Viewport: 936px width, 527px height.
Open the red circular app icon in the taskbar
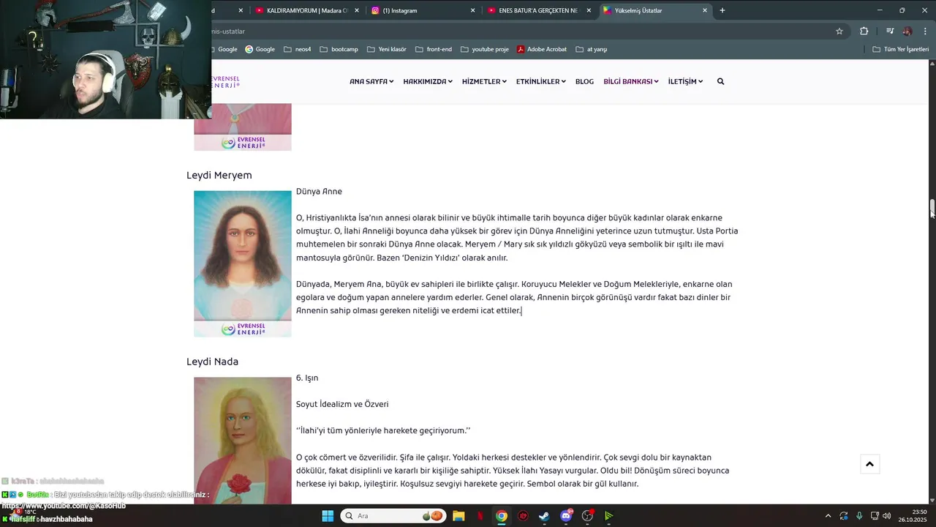tap(523, 516)
